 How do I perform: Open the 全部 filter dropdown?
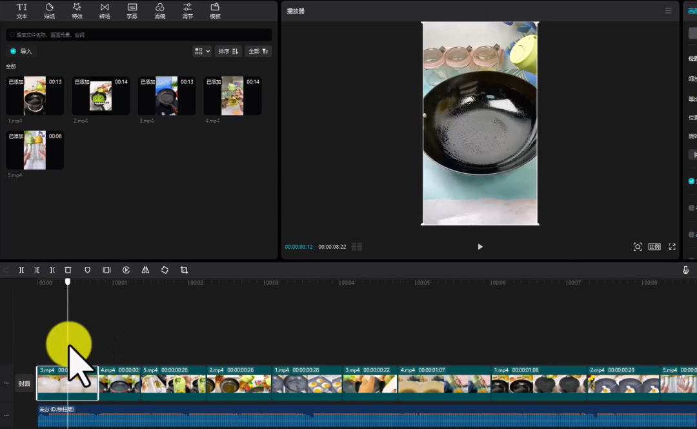(258, 51)
